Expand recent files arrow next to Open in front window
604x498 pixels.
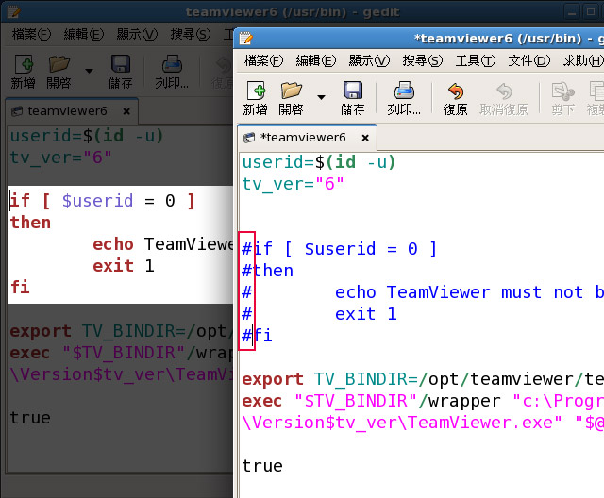(321, 97)
